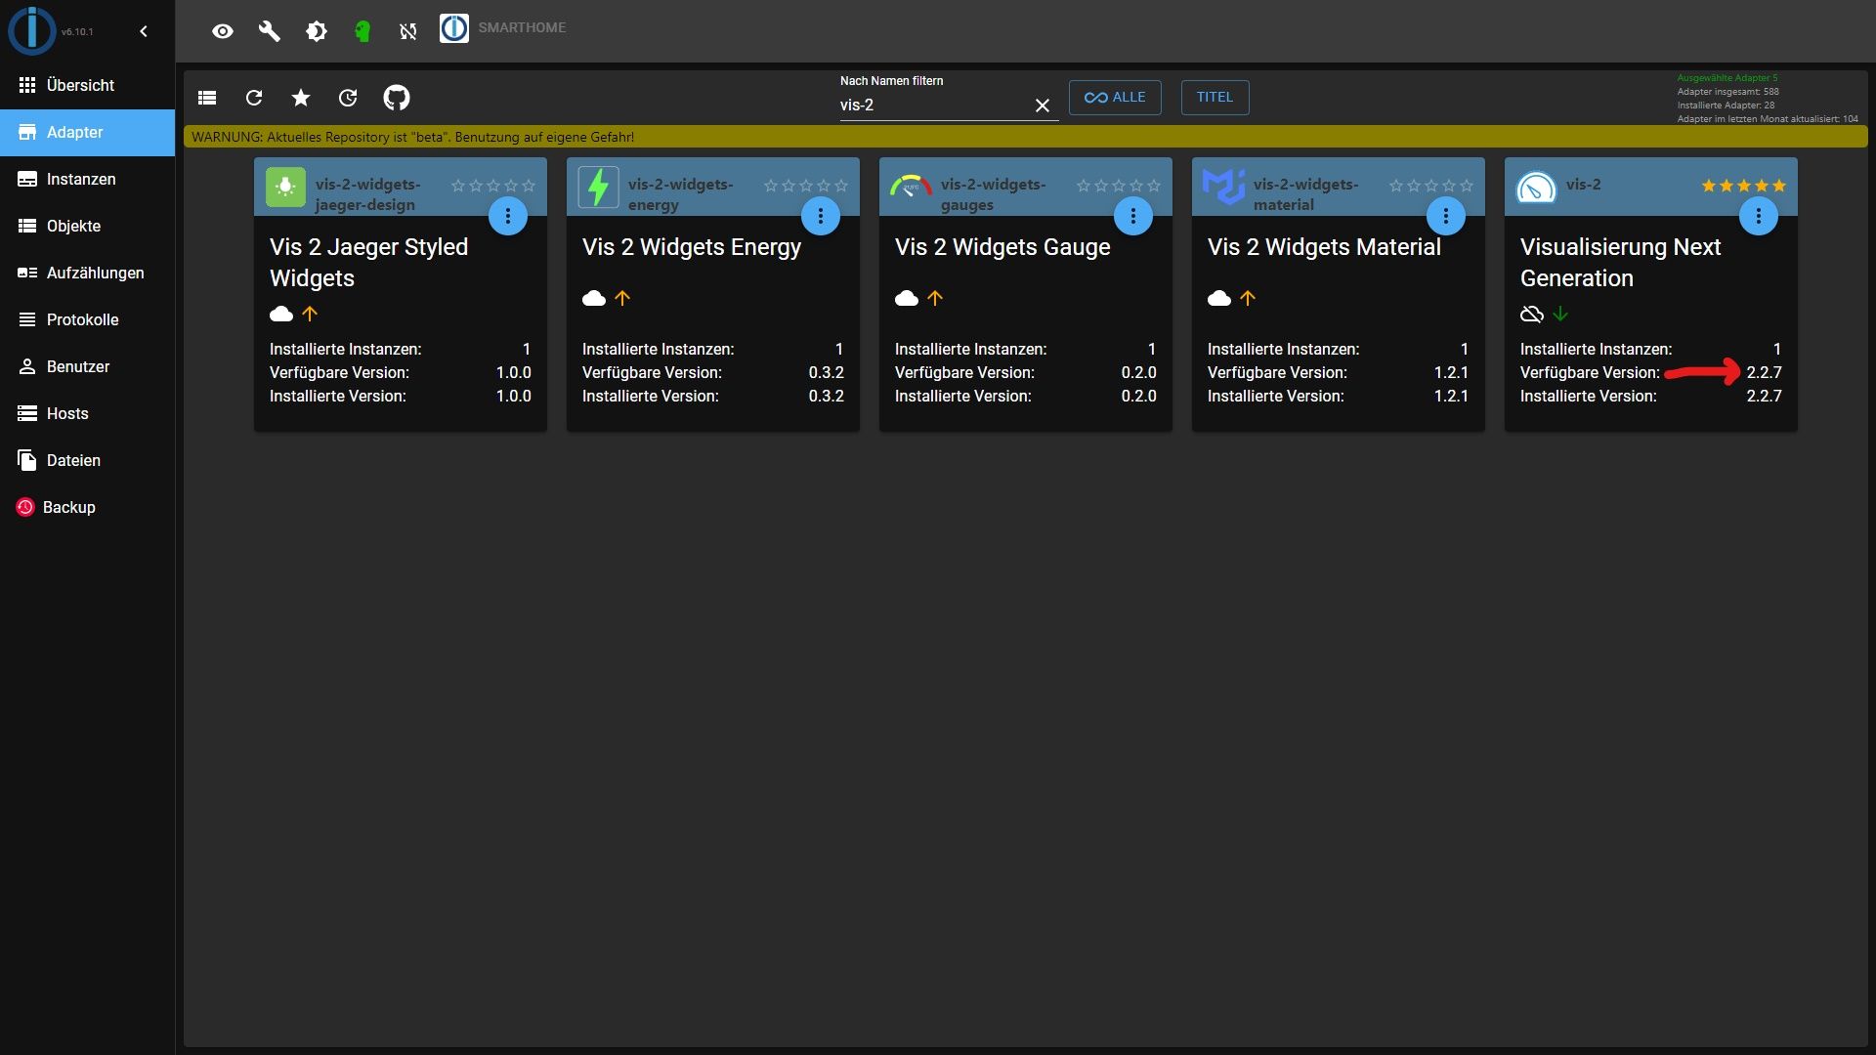1876x1055 pixels.
Task: Click the energy lightning bolt adapter logo
Action: (x=598, y=187)
